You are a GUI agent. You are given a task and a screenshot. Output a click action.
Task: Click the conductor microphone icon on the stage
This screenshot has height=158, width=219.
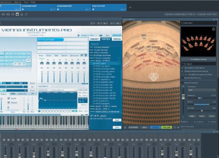pos(153,77)
